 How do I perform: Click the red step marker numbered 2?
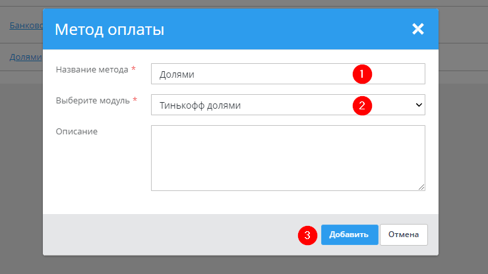coord(362,105)
